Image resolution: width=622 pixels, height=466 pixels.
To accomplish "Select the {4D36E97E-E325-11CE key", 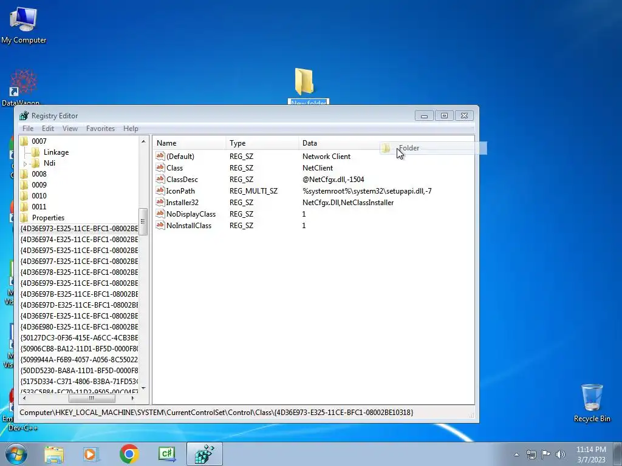I will point(79,316).
